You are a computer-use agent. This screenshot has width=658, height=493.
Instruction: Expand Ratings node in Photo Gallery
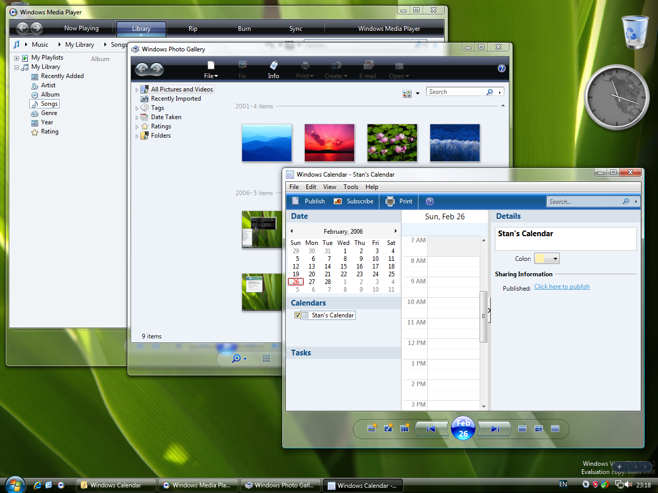pyautogui.click(x=137, y=127)
